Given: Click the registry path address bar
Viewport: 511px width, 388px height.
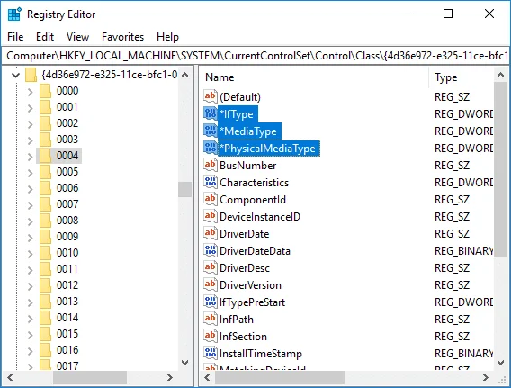Looking at the screenshot, I should 255,56.
